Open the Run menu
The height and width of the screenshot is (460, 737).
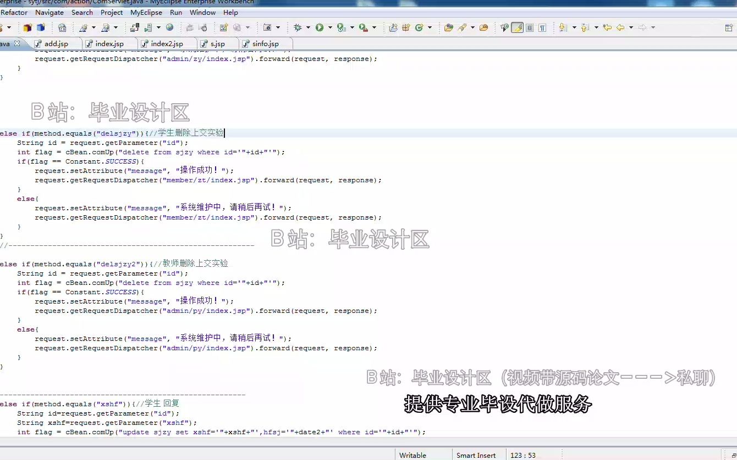pyautogui.click(x=176, y=12)
